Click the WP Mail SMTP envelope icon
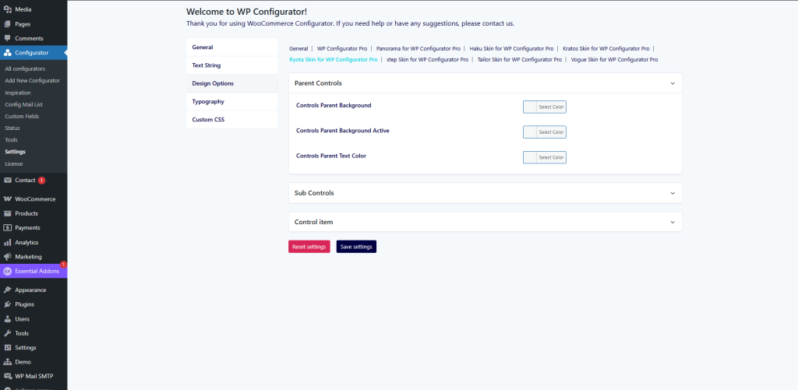 coord(8,376)
